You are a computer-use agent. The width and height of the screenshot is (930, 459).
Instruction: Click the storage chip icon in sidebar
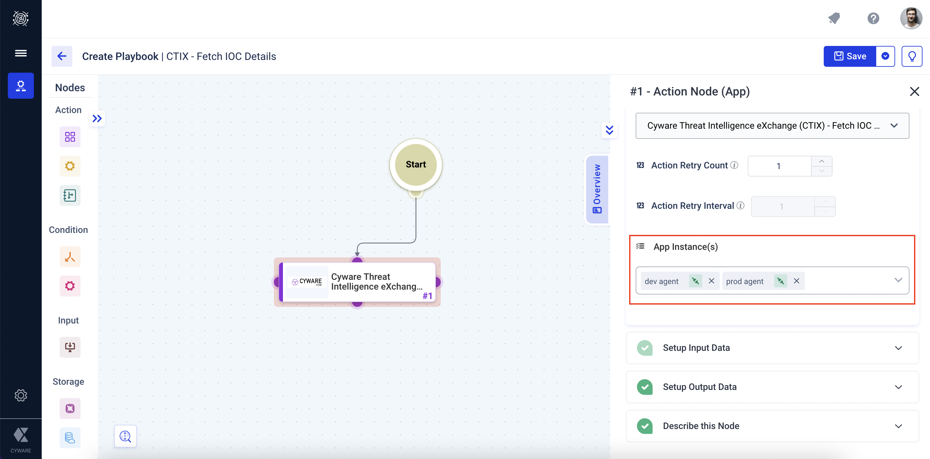69,408
